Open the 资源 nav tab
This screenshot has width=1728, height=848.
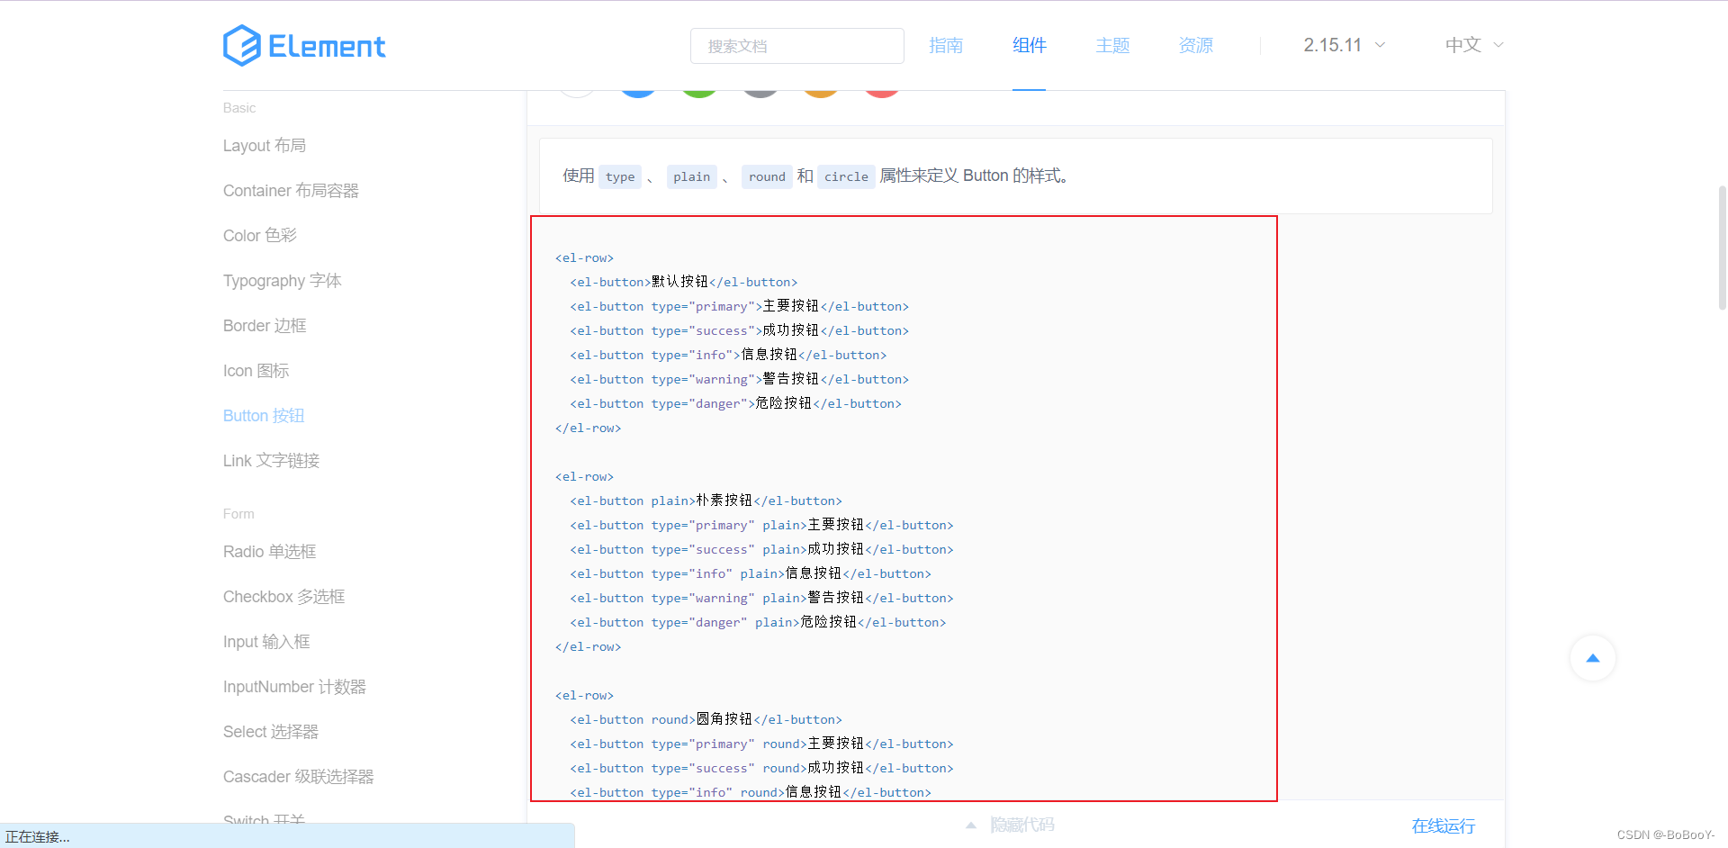pos(1195,45)
